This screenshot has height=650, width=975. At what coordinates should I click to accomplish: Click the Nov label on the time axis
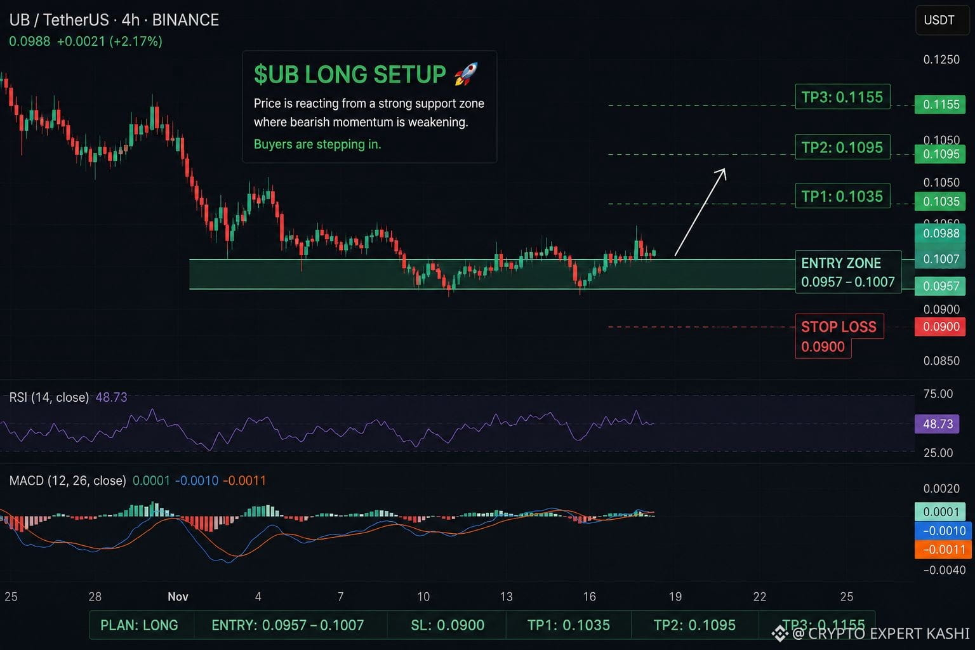click(x=178, y=597)
